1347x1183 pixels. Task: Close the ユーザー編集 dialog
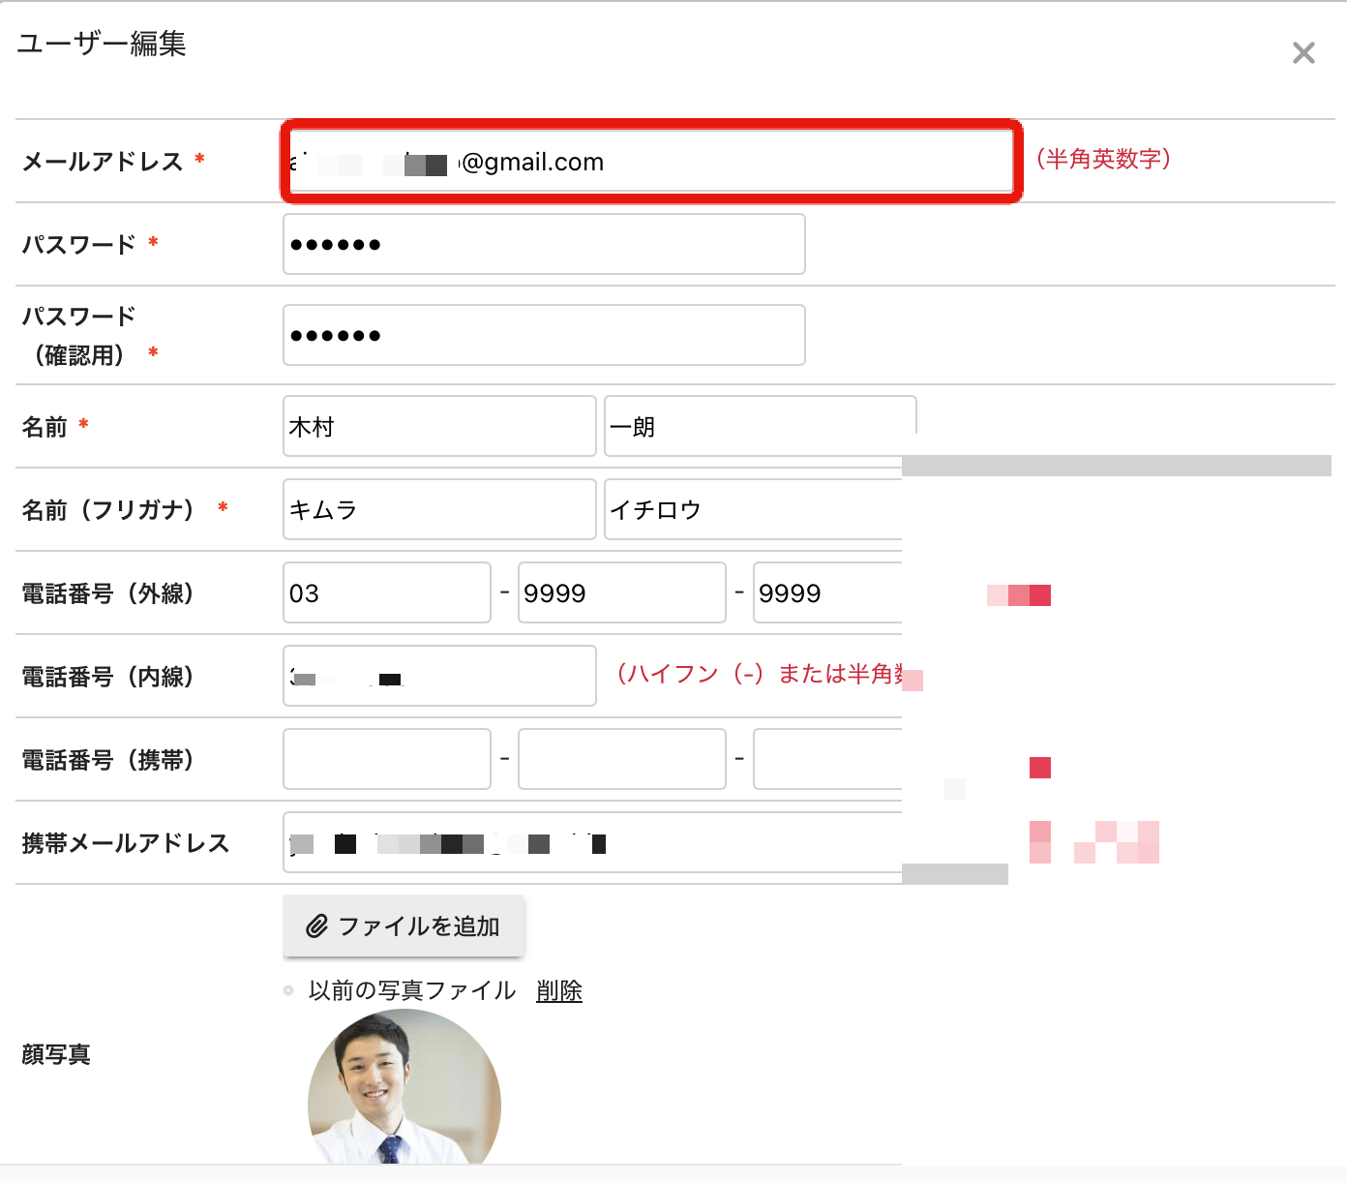(x=1303, y=53)
